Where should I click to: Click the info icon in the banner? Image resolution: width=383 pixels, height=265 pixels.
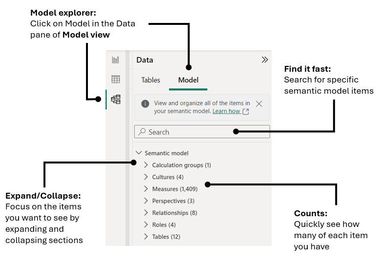pos(145,103)
